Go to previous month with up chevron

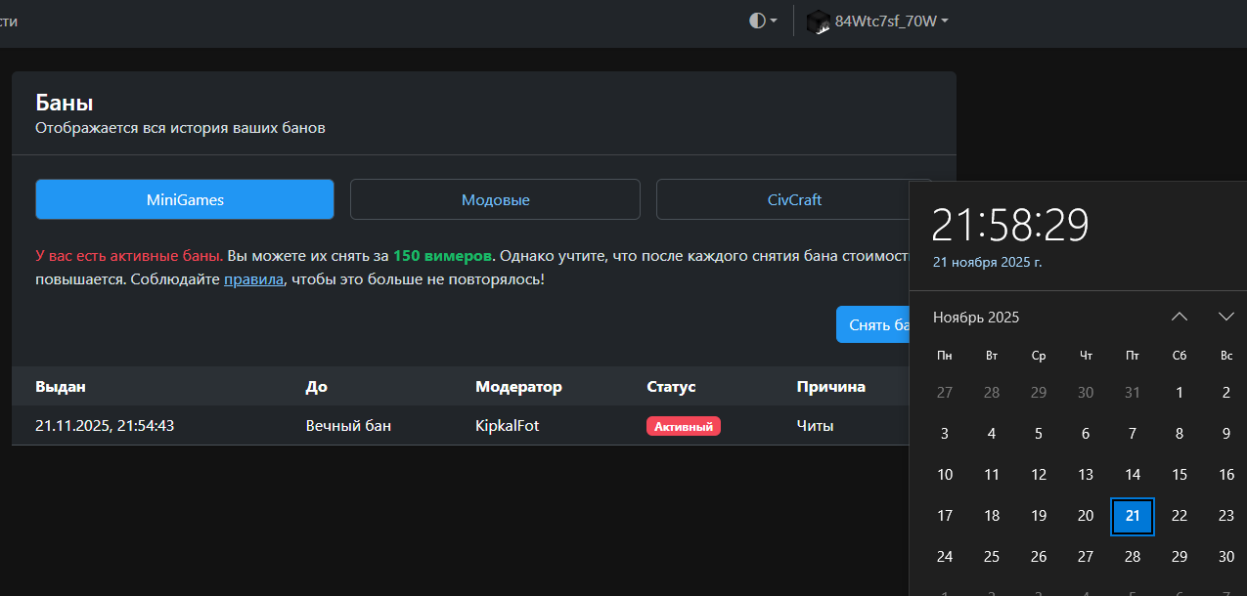1180,317
